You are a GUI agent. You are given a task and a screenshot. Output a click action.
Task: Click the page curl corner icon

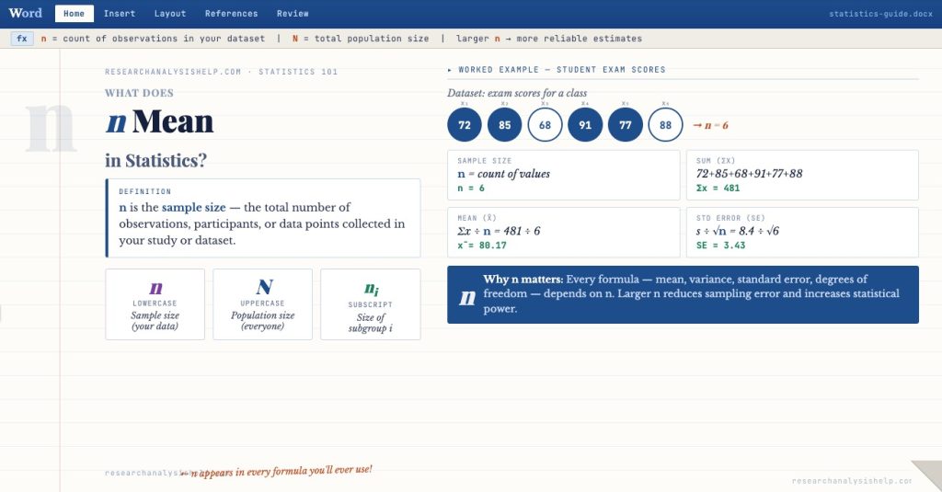click(927, 475)
